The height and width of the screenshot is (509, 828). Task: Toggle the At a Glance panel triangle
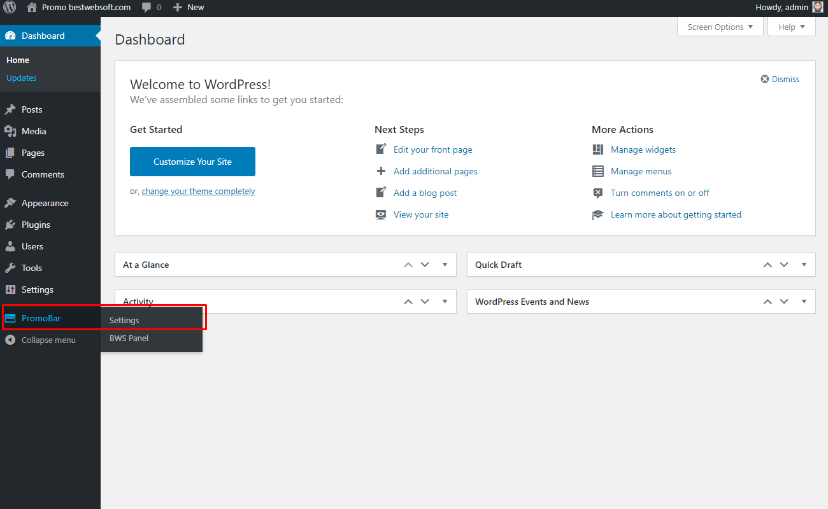point(445,265)
